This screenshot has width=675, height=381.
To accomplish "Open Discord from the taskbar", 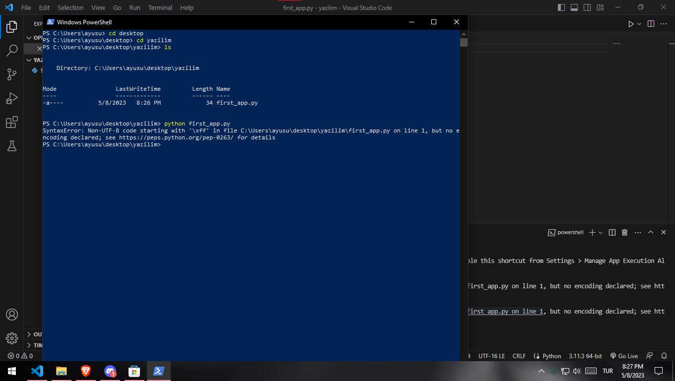I will pos(110,371).
